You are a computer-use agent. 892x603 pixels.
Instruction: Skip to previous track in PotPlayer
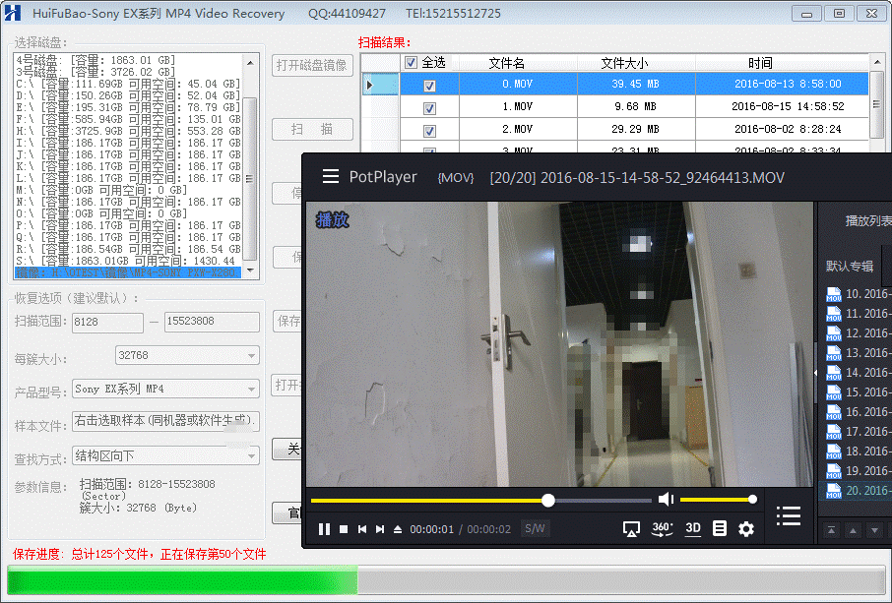coord(361,529)
